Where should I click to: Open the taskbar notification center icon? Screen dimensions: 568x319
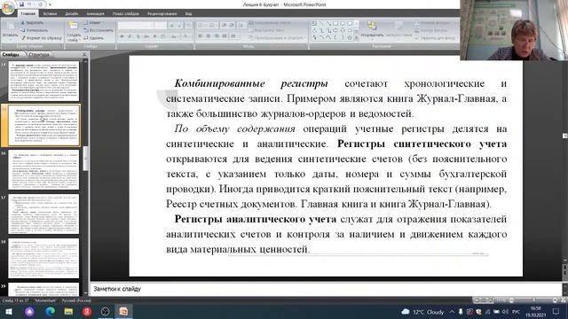(556, 312)
